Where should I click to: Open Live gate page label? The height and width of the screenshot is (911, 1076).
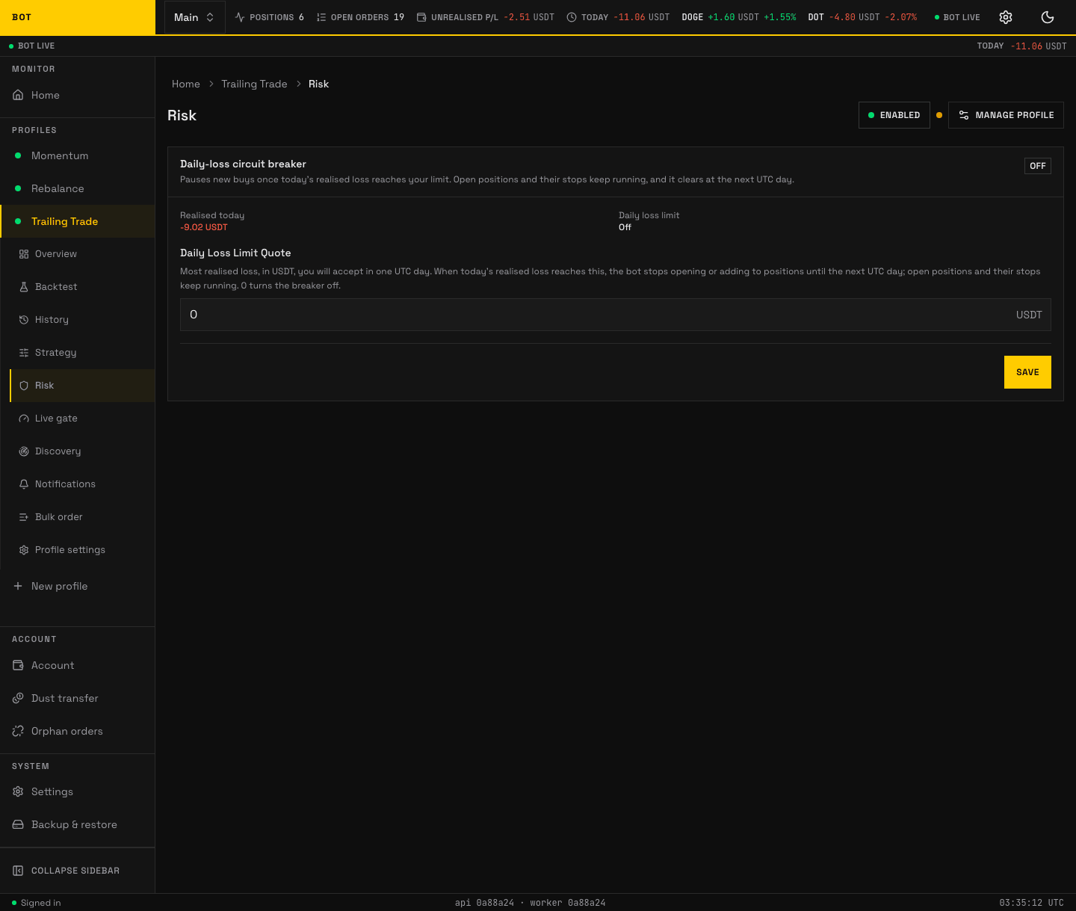tap(56, 419)
